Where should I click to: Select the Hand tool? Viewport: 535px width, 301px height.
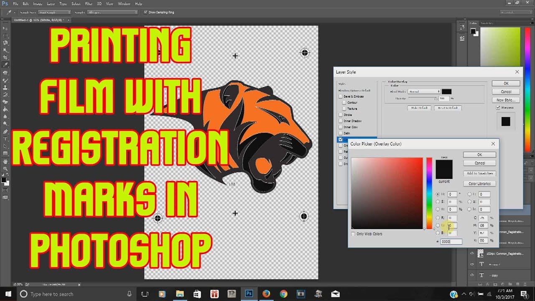5,161
